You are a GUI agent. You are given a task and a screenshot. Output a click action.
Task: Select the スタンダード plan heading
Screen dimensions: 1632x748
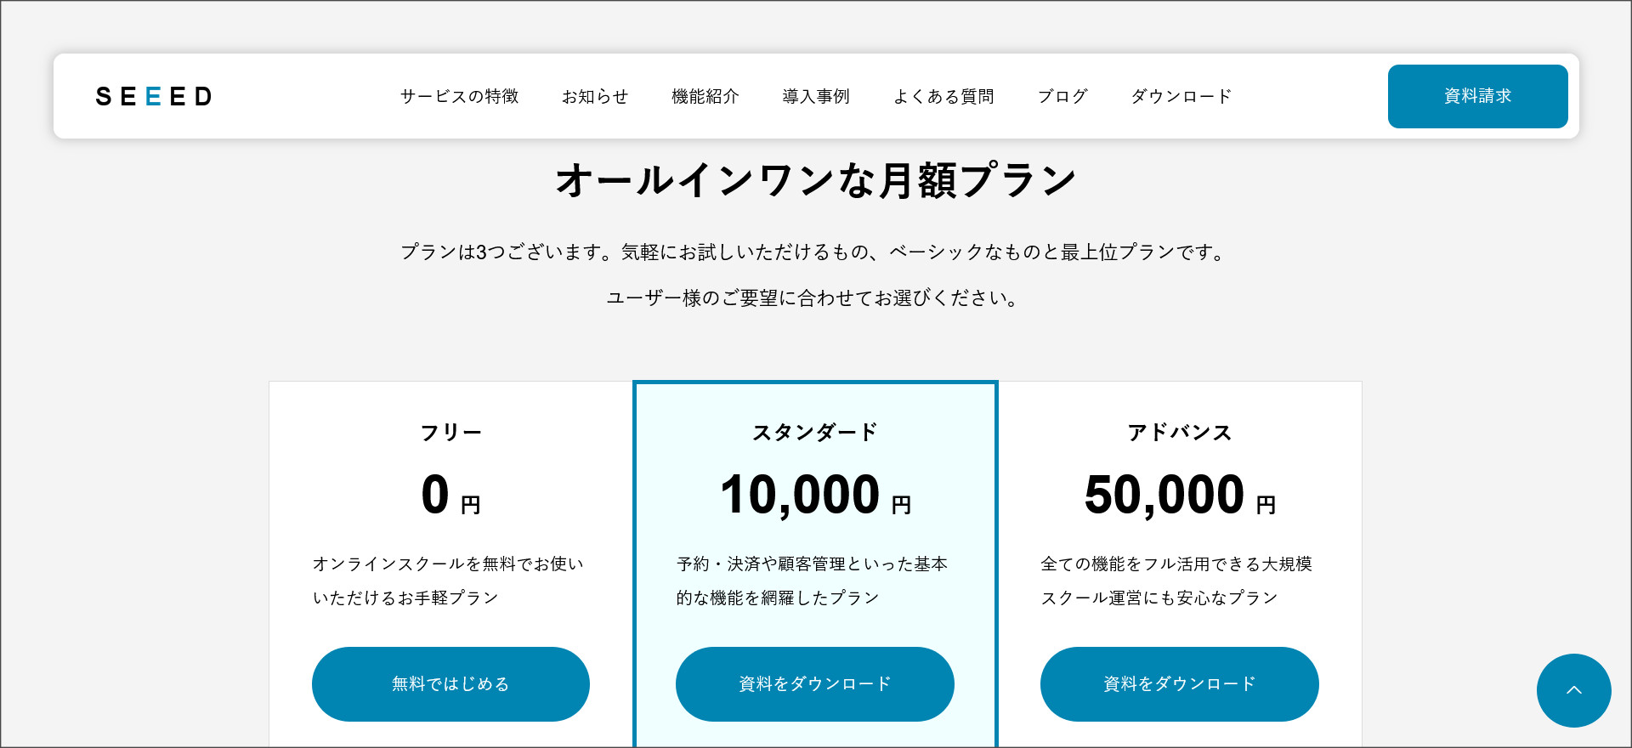click(814, 433)
